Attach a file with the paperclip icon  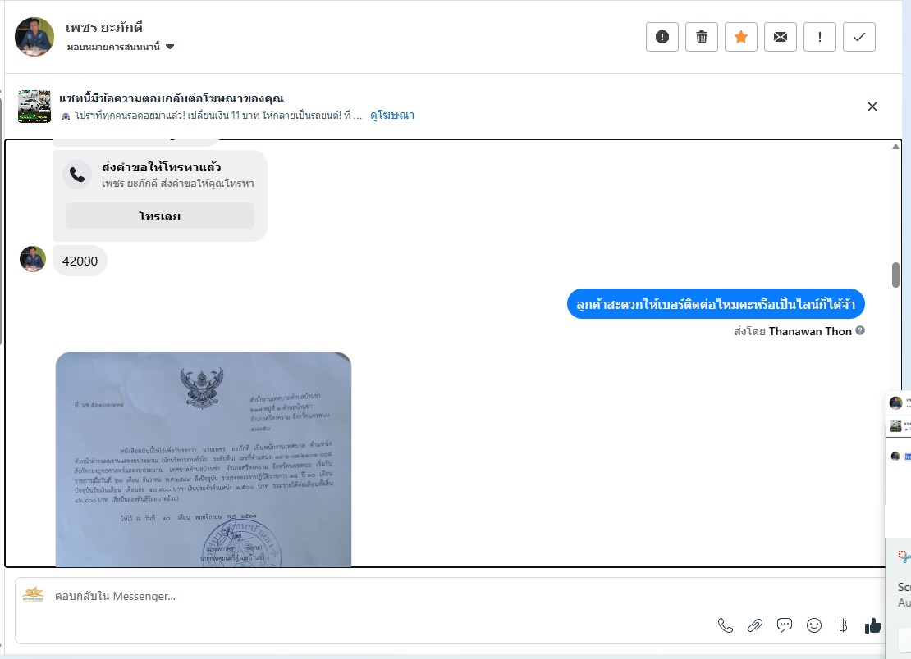pyautogui.click(x=755, y=625)
